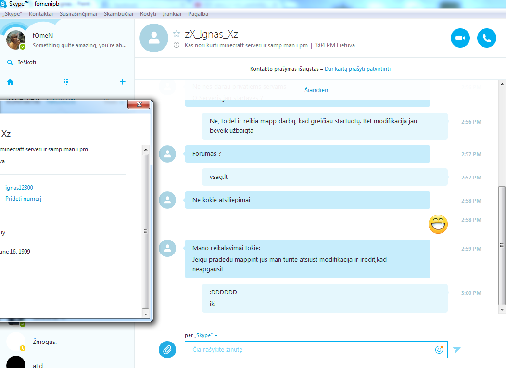
Task: Click avatar beside 'Ne kokie atsiliepimai' message
Action: (x=167, y=200)
